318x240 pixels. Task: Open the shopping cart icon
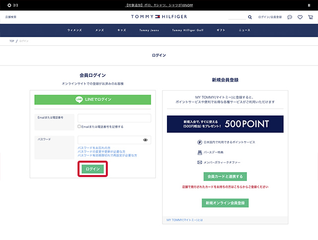click(311, 17)
